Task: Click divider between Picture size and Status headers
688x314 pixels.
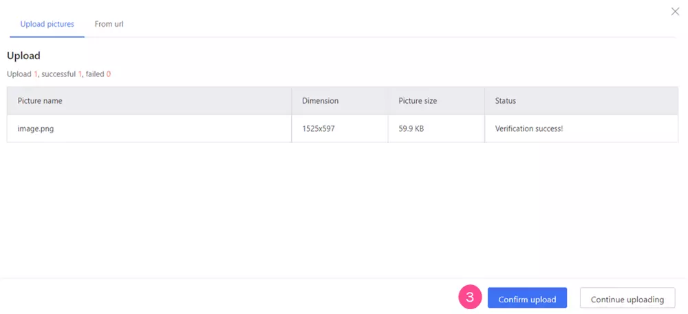Action: click(484, 101)
